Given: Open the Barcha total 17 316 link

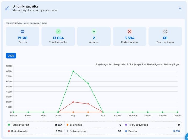Looking at the screenshot, I should pos(176,131).
